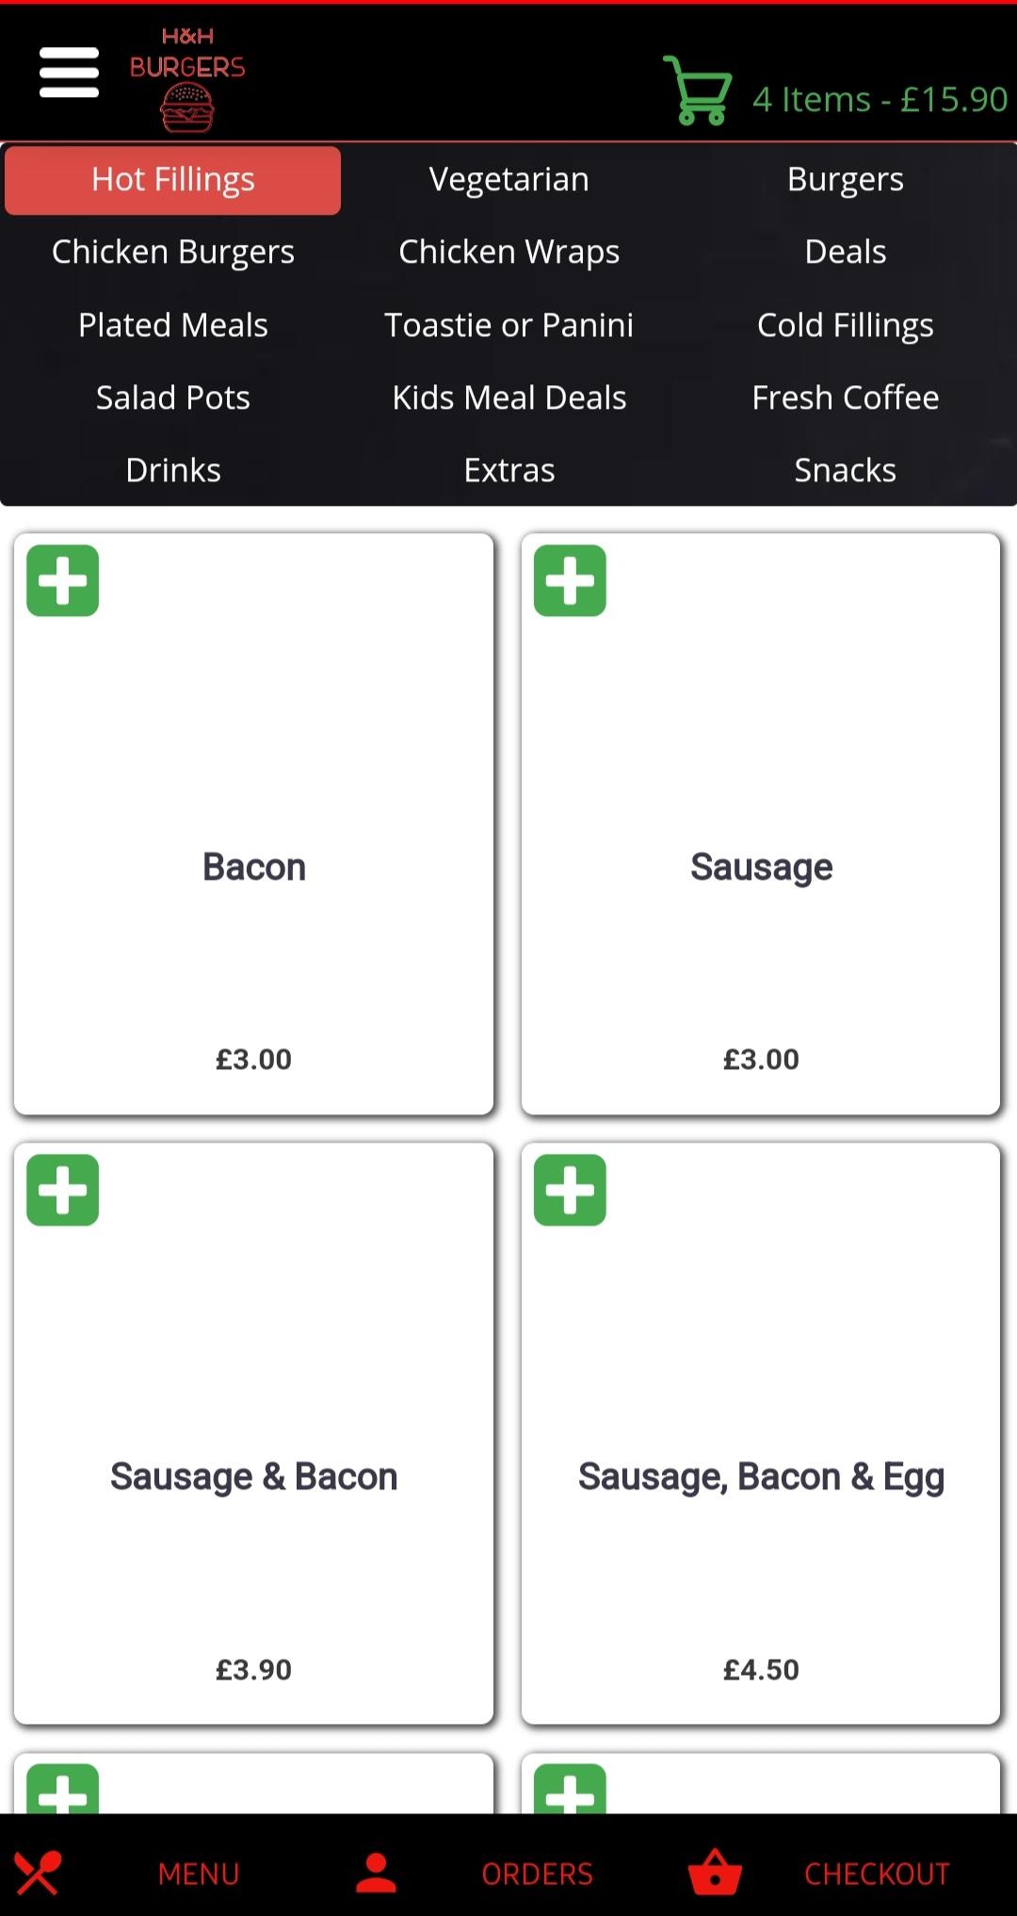Tap the person Orders icon
Image resolution: width=1017 pixels, height=1916 pixels.
click(x=376, y=1873)
